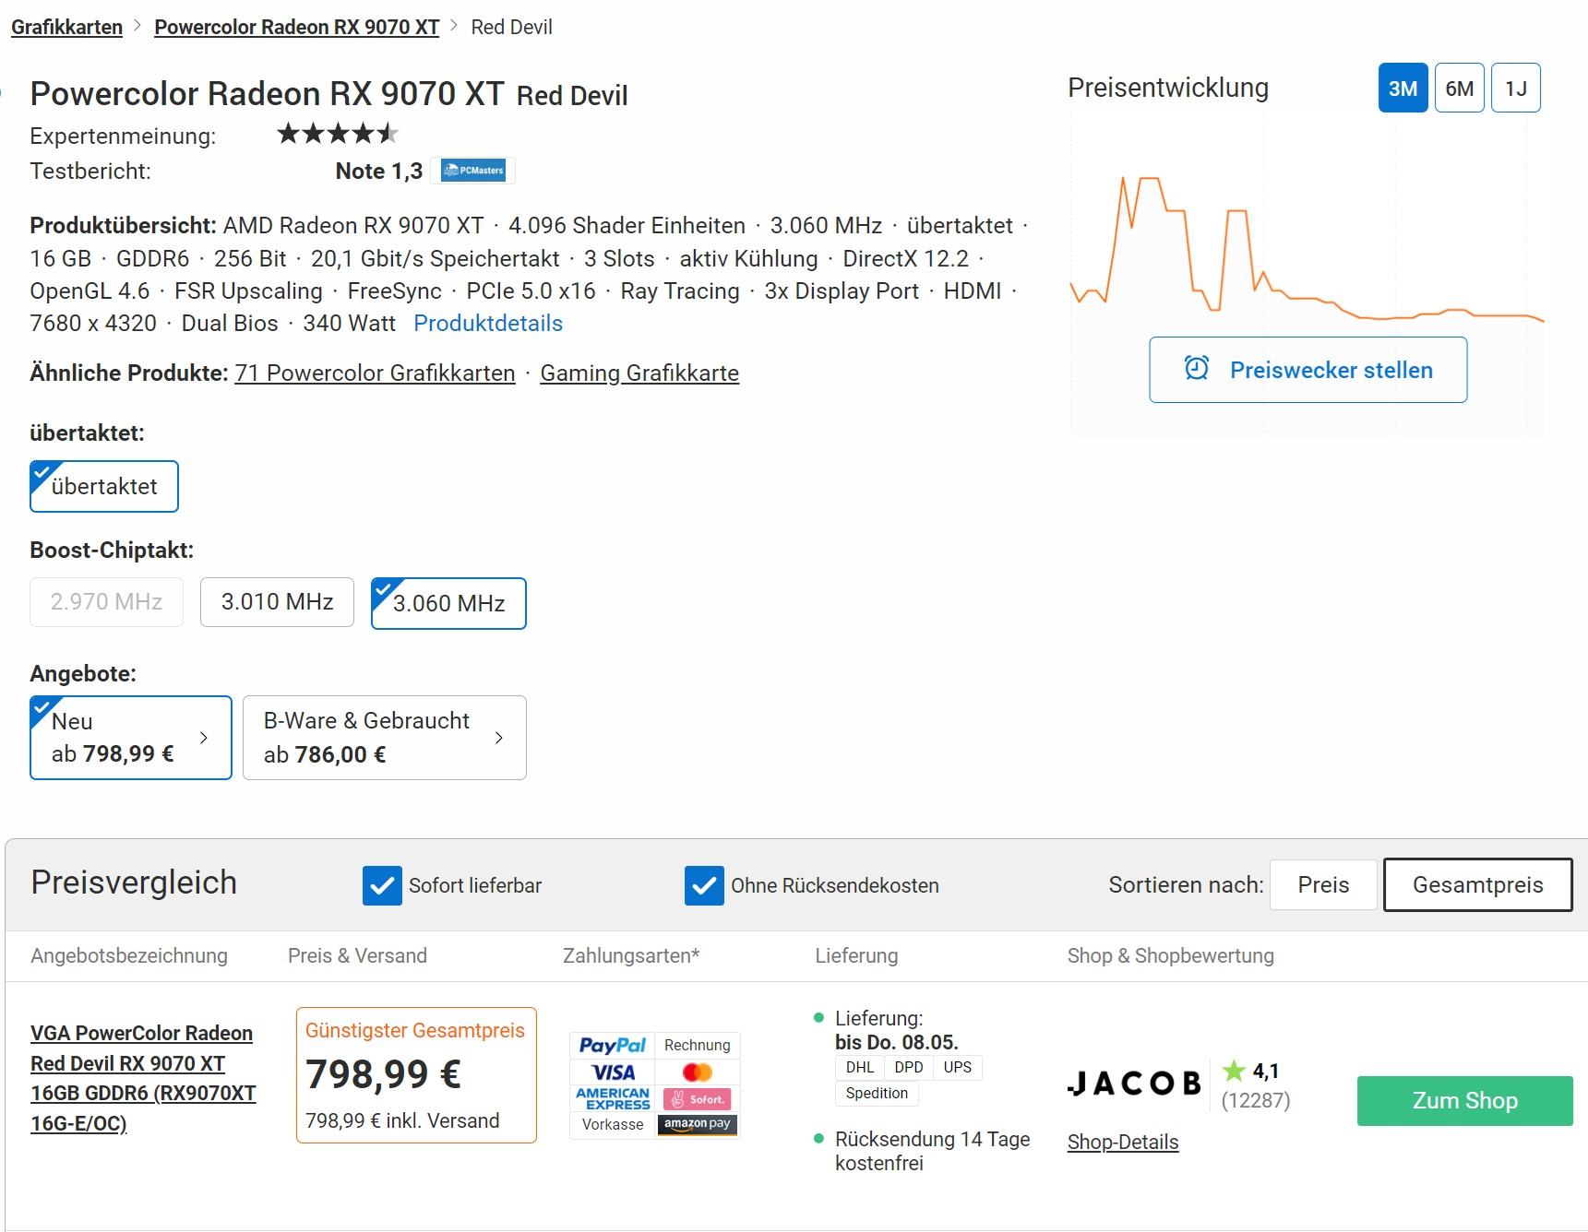Click the Red Devil breadcrumb text
The image size is (1588, 1232).
pyautogui.click(x=511, y=27)
